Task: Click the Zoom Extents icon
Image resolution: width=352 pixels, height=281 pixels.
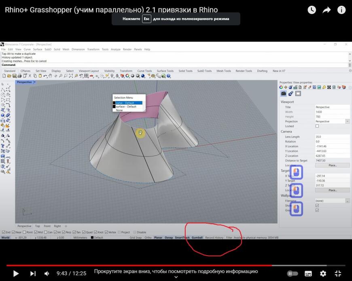Action: click(x=71, y=76)
